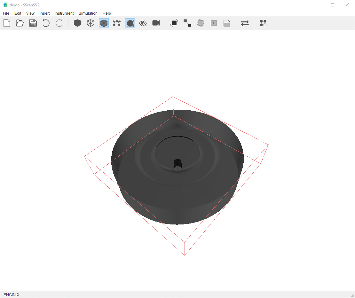This screenshot has width=355, height=298.
Task: Select the transform matrix tool
Action: 201,23
